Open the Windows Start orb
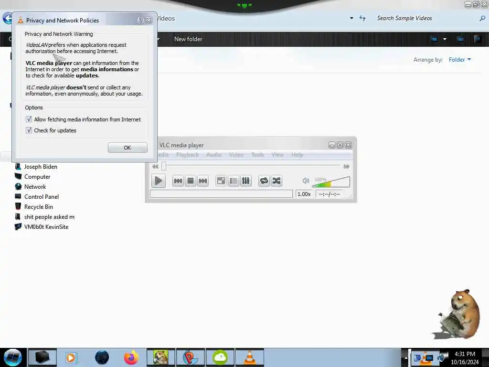Viewport: 489px width, 367px height. (x=13, y=357)
